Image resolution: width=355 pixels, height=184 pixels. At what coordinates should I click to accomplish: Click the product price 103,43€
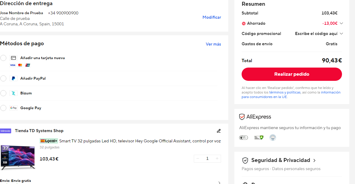coord(49,159)
